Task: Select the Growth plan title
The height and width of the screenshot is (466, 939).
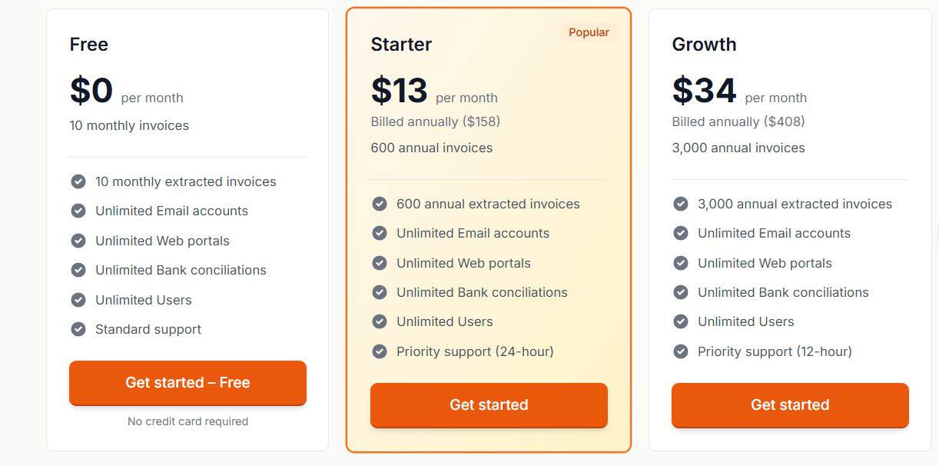Action: point(704,45)
